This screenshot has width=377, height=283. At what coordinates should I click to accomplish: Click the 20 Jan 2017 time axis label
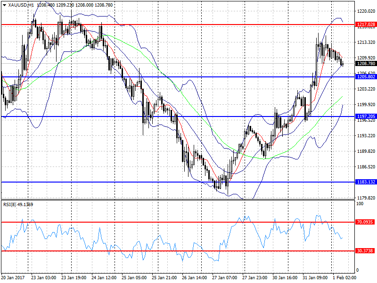(13, 278)
